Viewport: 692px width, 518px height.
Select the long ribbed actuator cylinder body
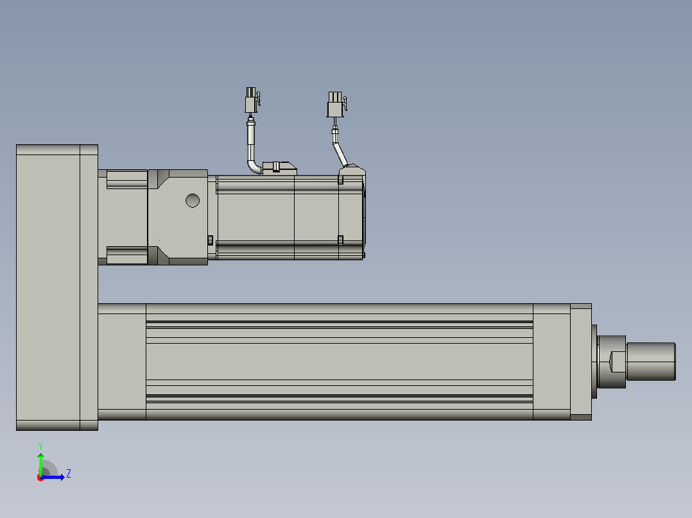pos(340,362)
